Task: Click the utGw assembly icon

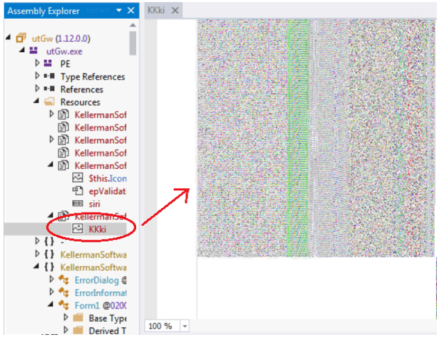Action: pyautogui.click(x=20, y=38)
